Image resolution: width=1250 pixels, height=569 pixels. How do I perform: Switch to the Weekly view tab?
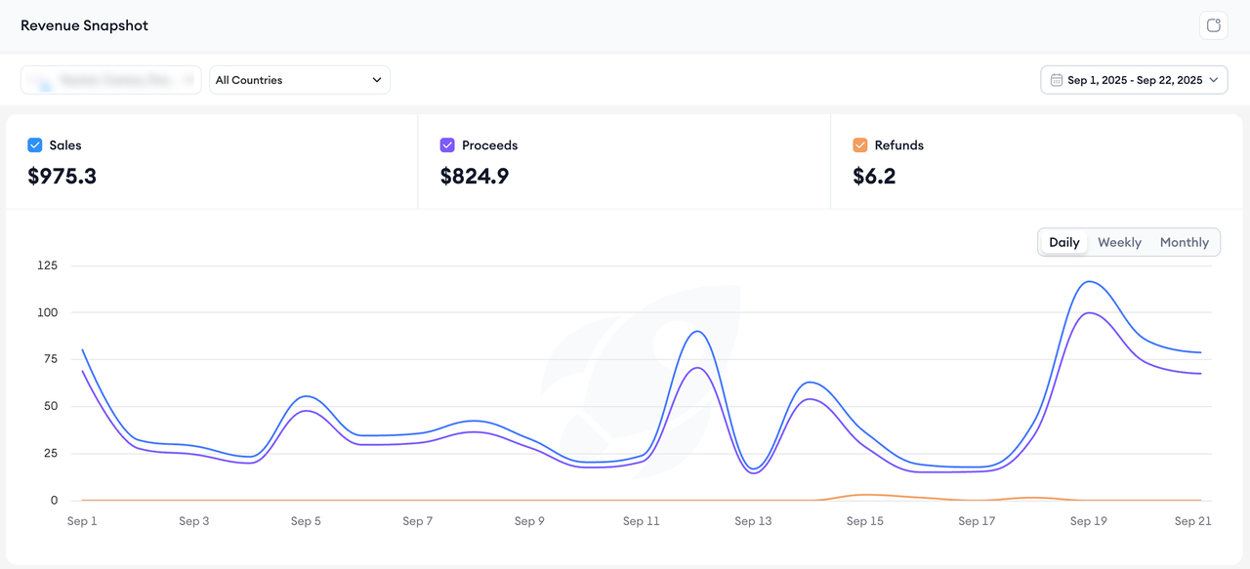point(1119,242)
